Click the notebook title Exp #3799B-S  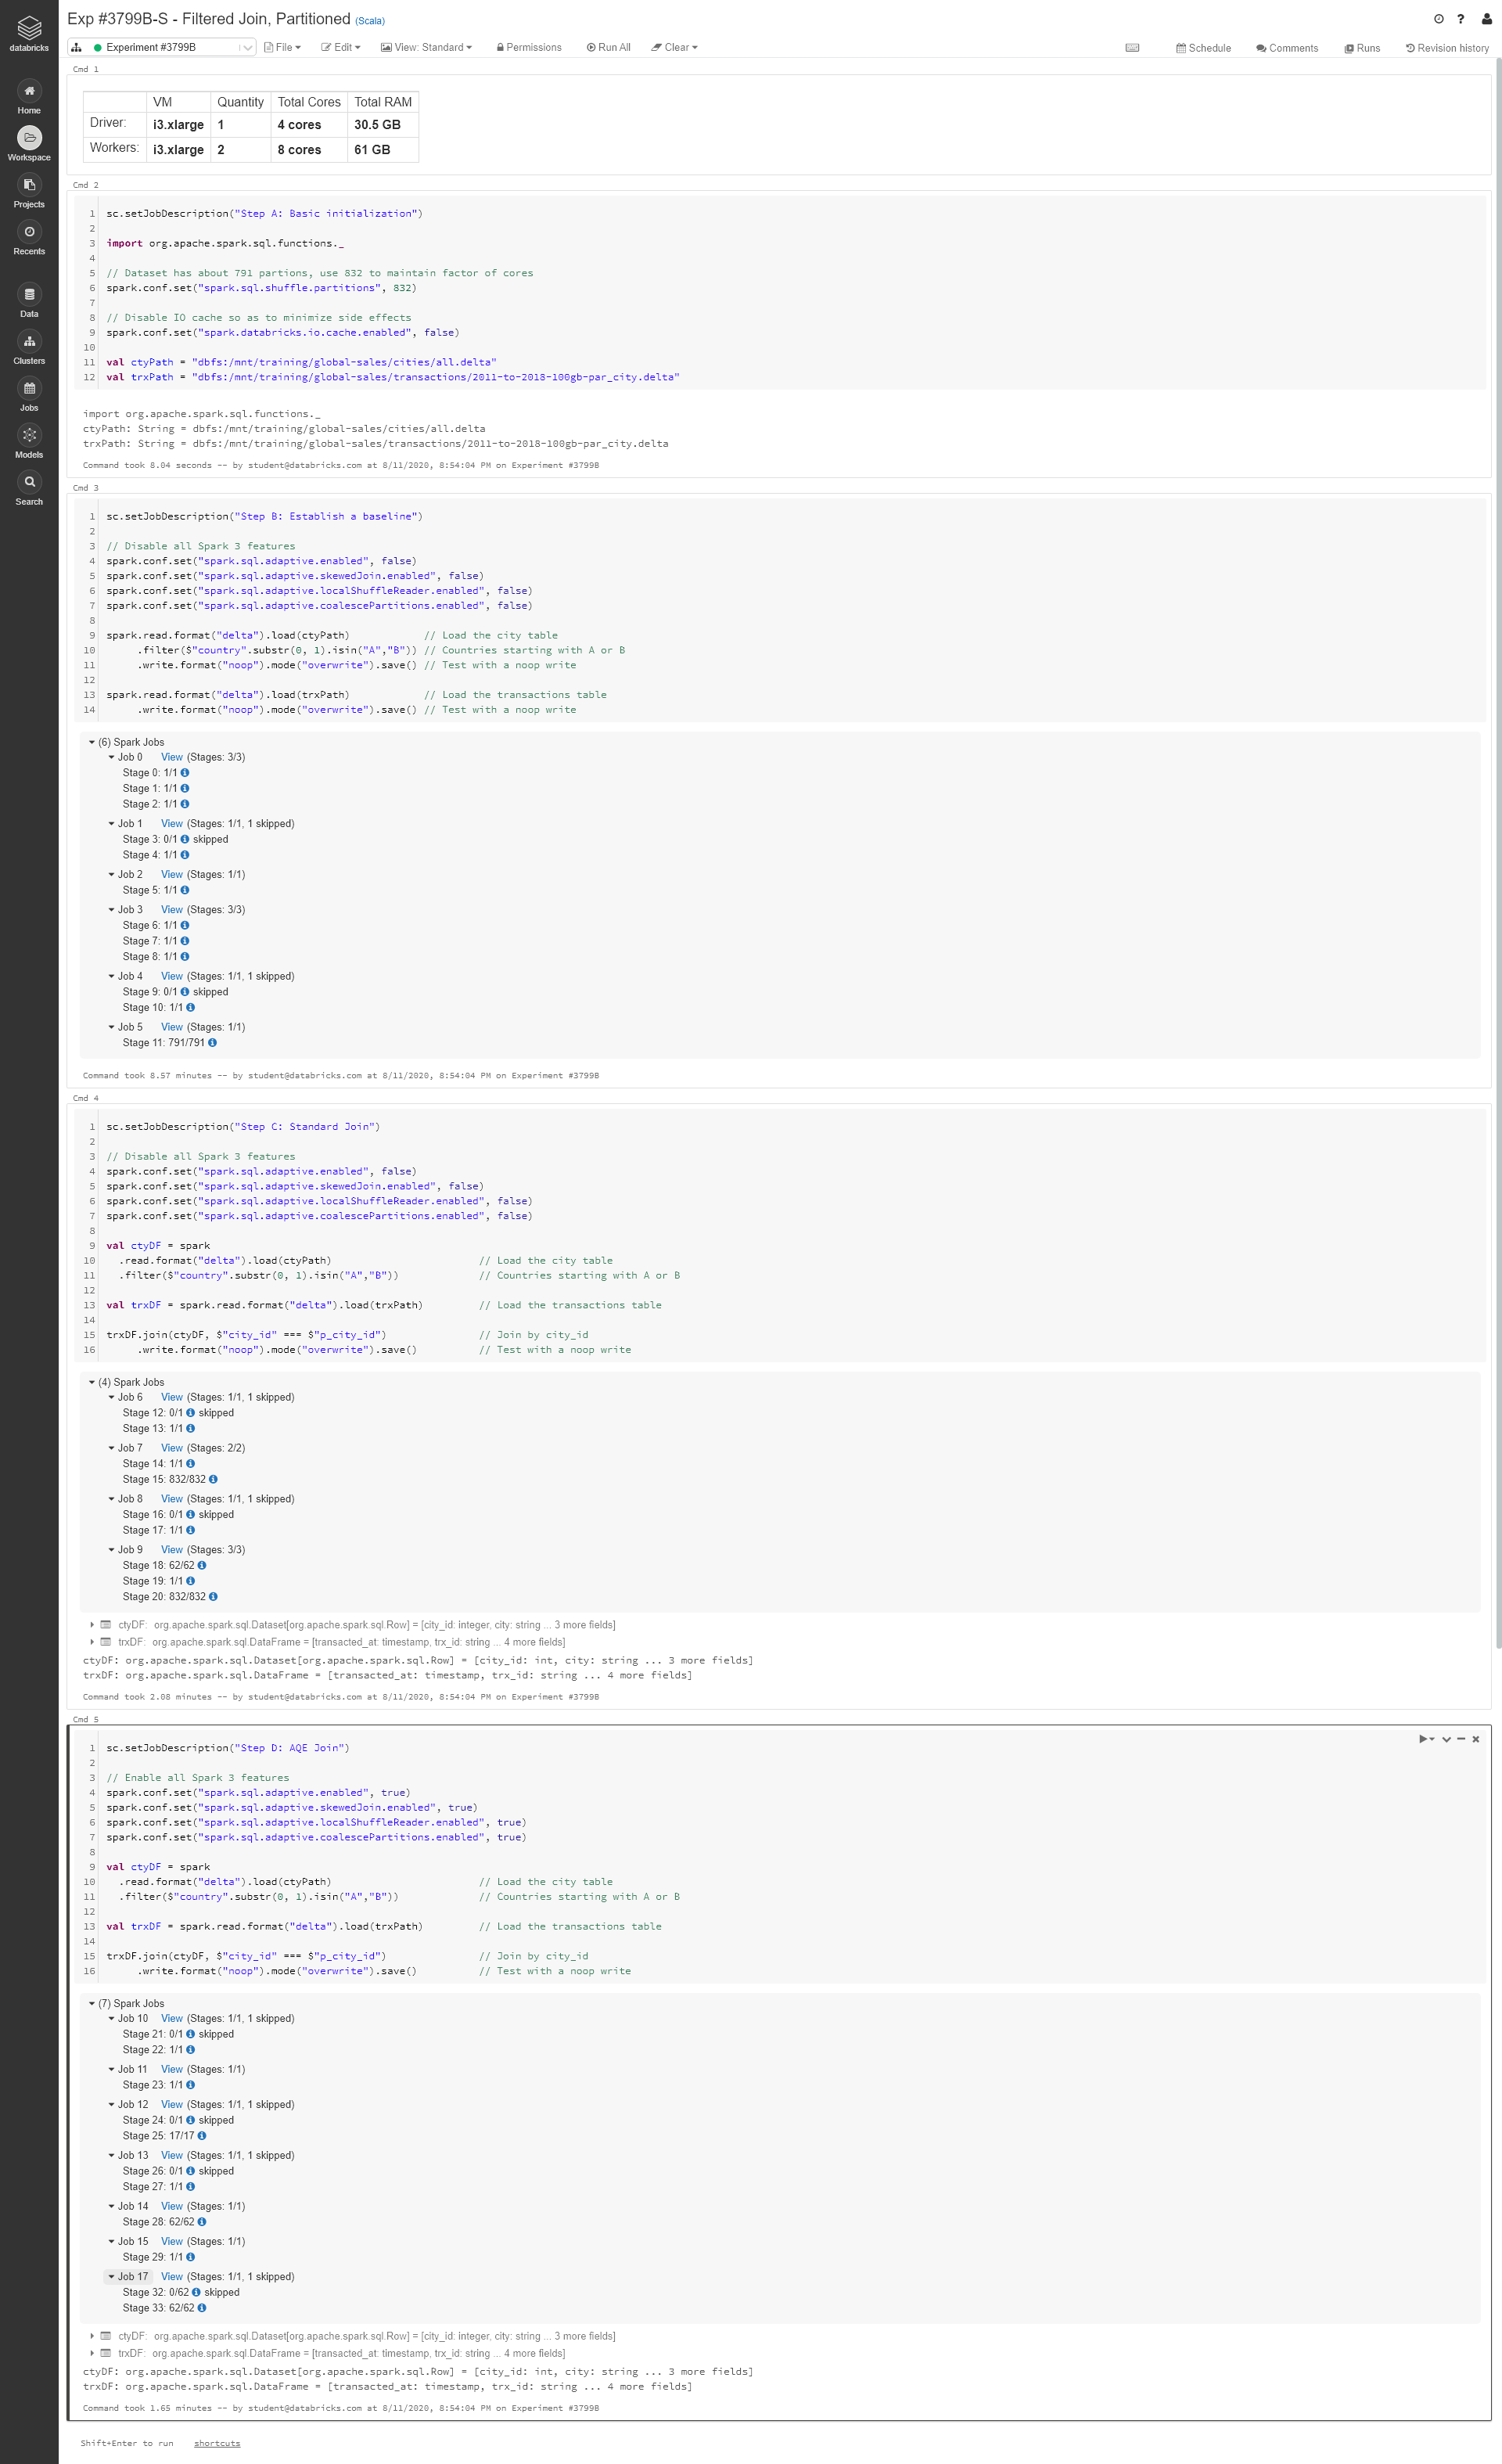[209, 19]
